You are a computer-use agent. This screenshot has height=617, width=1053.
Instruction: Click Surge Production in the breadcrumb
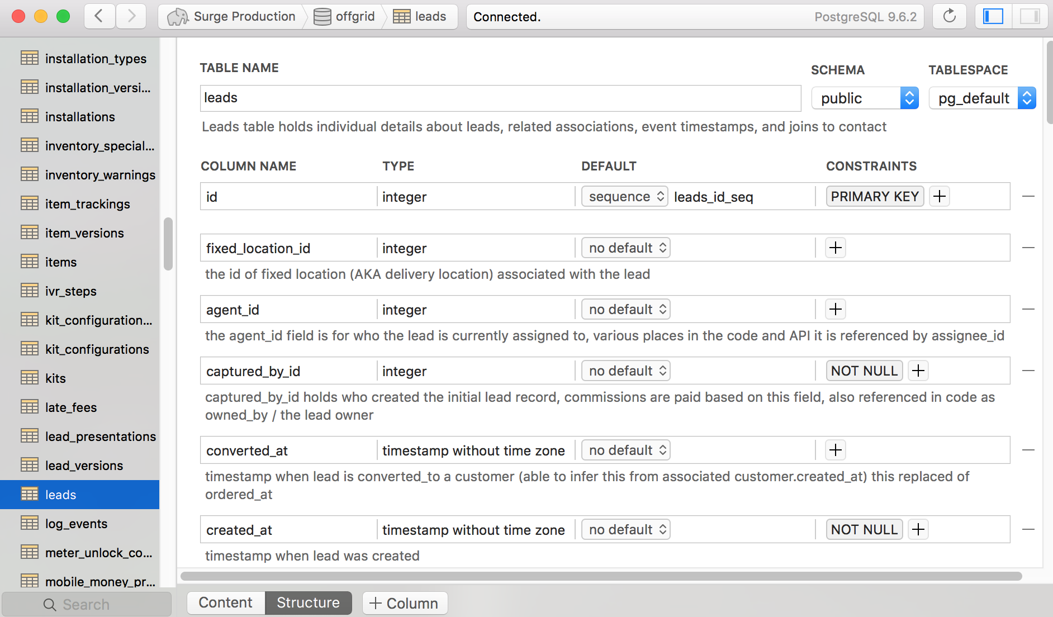click(245, 16)
